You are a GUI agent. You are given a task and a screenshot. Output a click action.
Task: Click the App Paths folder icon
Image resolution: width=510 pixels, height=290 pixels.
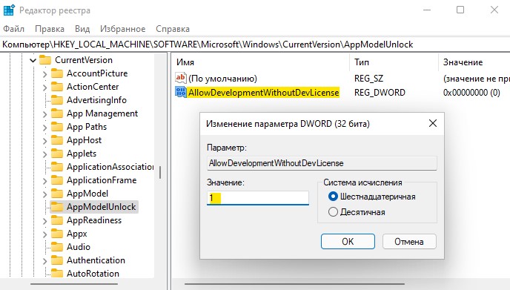point(57,127)
